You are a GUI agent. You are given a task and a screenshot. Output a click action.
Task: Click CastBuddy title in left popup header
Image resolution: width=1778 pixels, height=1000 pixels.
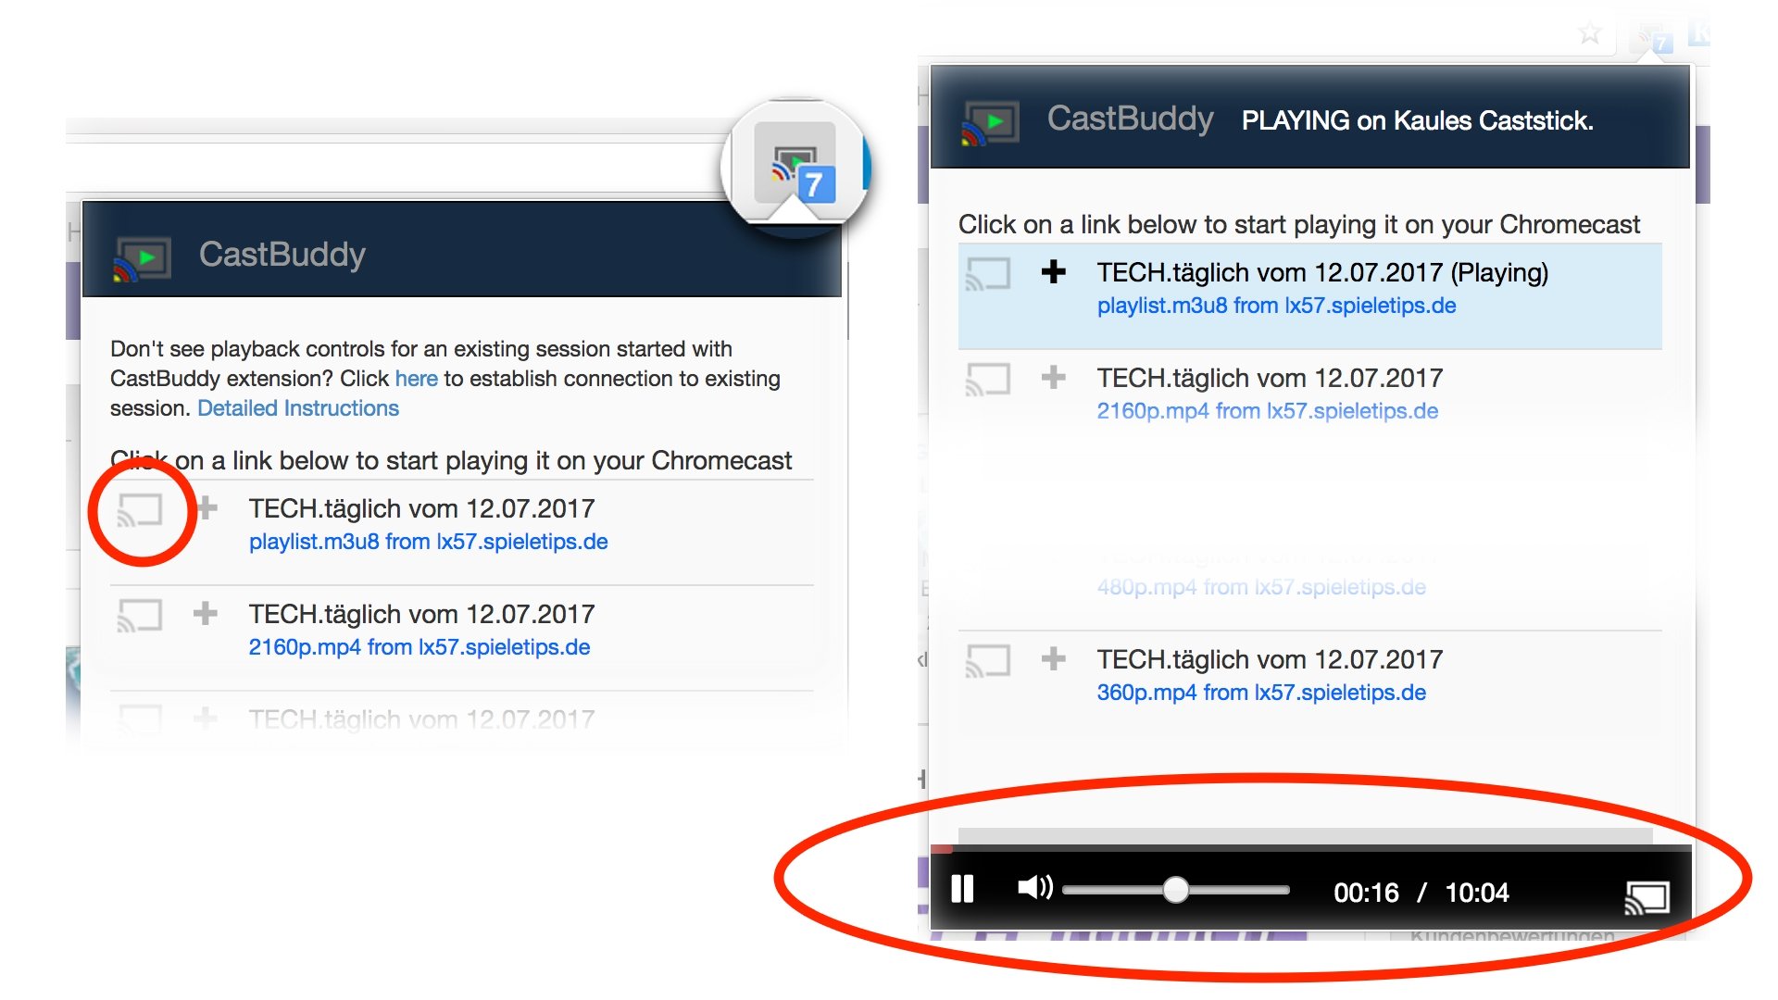click(282, 255)
